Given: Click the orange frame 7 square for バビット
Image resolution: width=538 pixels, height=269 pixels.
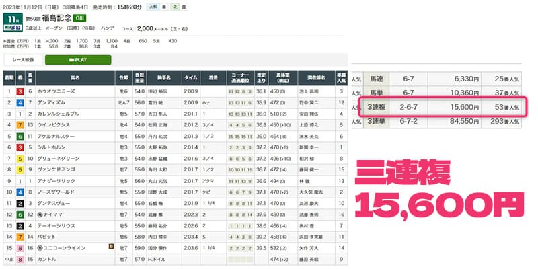Looking at the screenshot, I should (x=20, y=237).
